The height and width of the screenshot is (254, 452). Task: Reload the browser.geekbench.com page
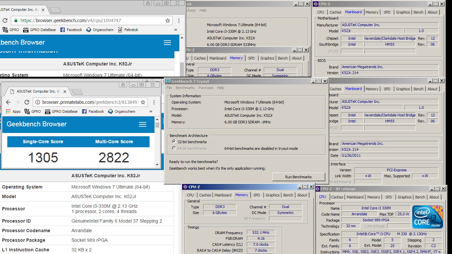(5, 21)
